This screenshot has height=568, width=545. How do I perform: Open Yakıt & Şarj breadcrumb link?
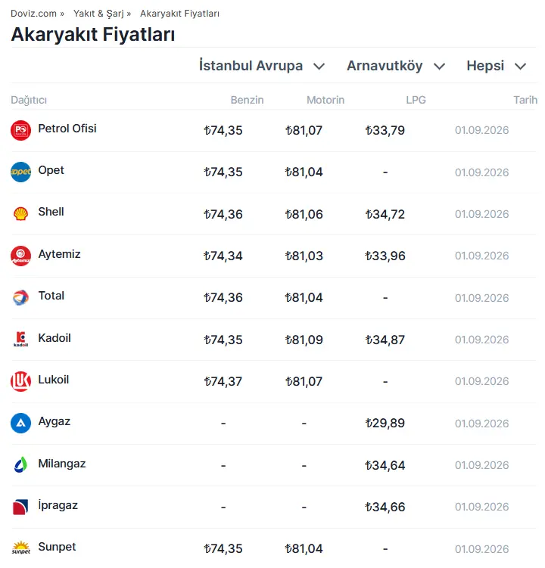[x=98, y=14]
